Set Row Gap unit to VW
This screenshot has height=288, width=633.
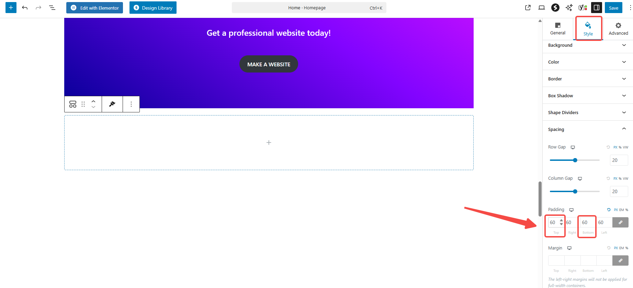[625, 147]
